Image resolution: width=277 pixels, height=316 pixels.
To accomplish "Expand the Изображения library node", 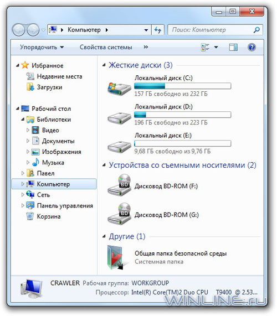I will tap(28, 152).
